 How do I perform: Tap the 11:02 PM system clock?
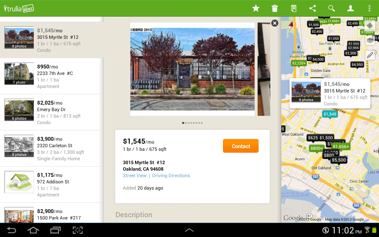(x=347, y=230)
